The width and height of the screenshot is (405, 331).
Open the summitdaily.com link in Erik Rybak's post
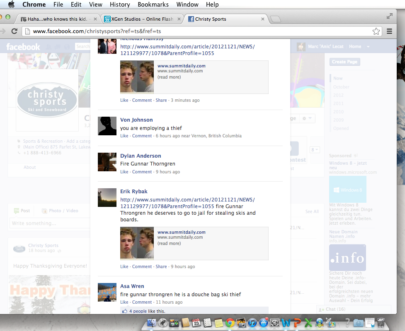click(181, 232)
